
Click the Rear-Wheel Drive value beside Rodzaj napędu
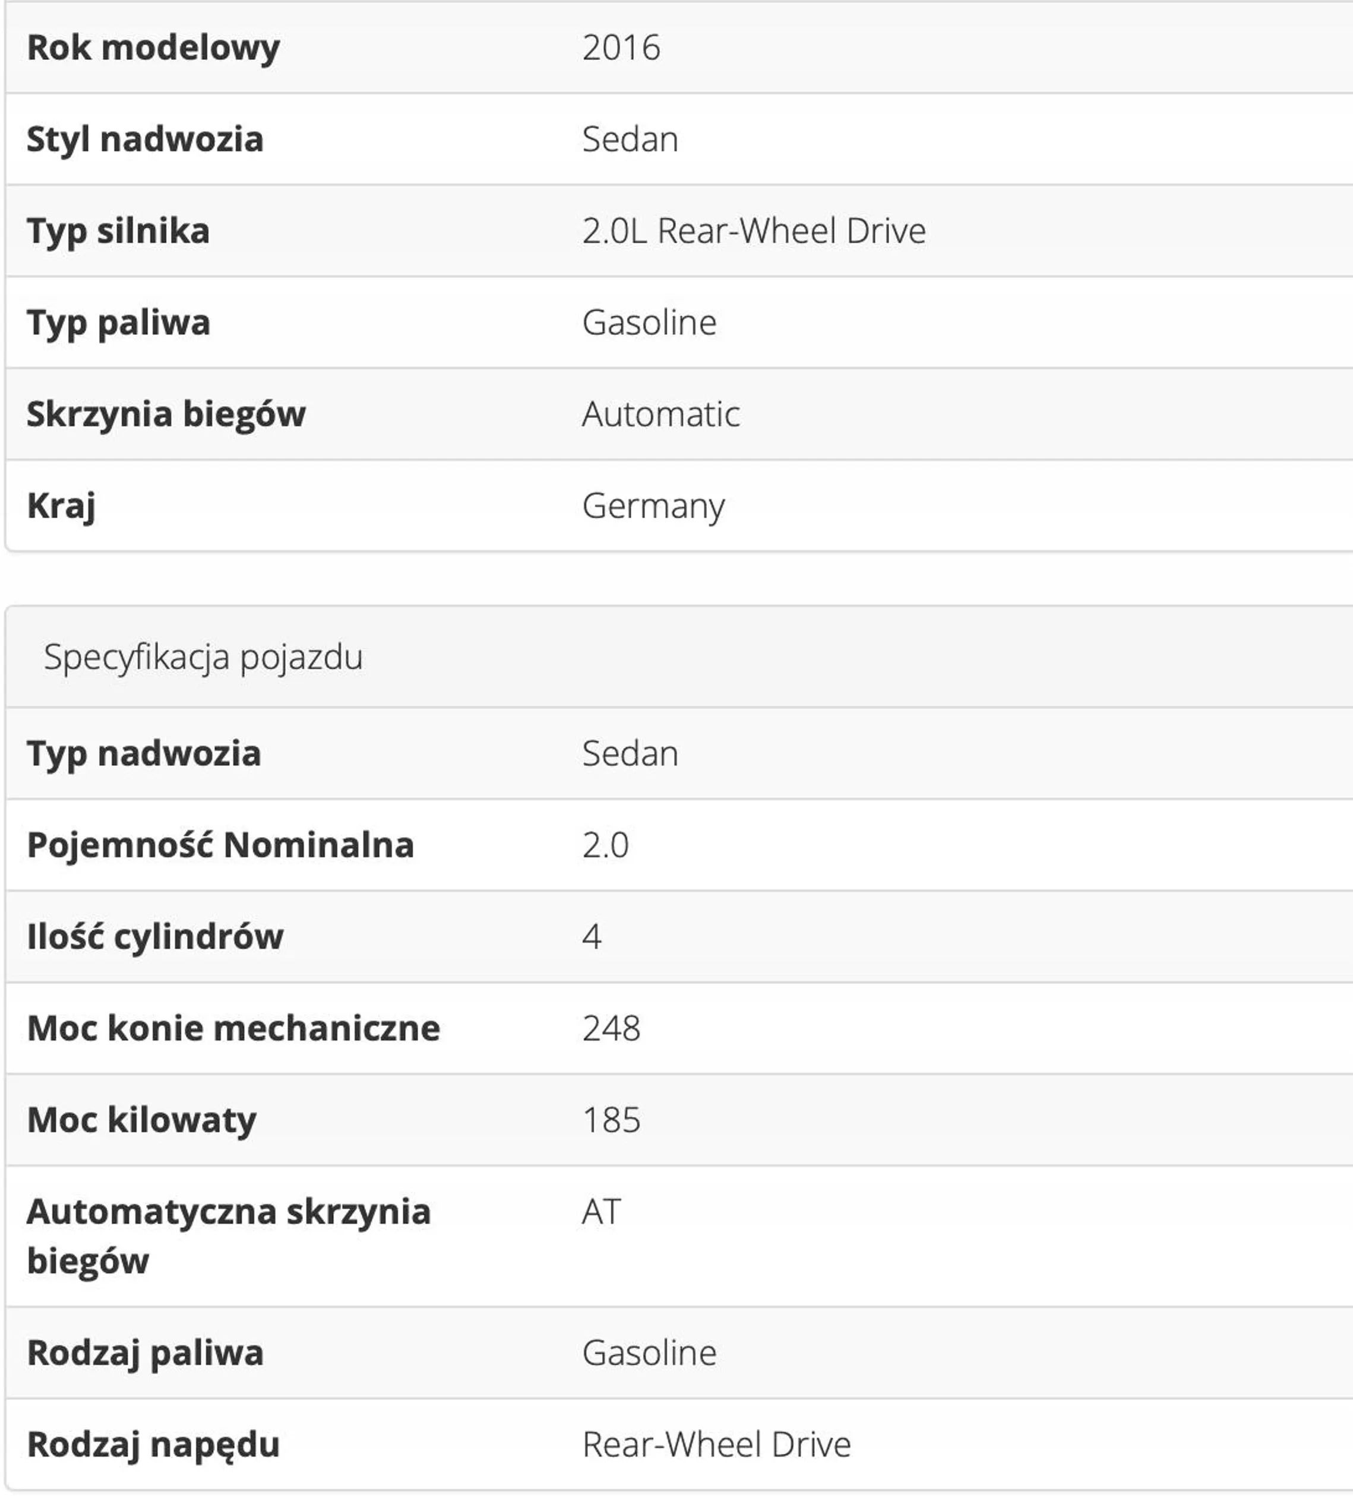716,1445
